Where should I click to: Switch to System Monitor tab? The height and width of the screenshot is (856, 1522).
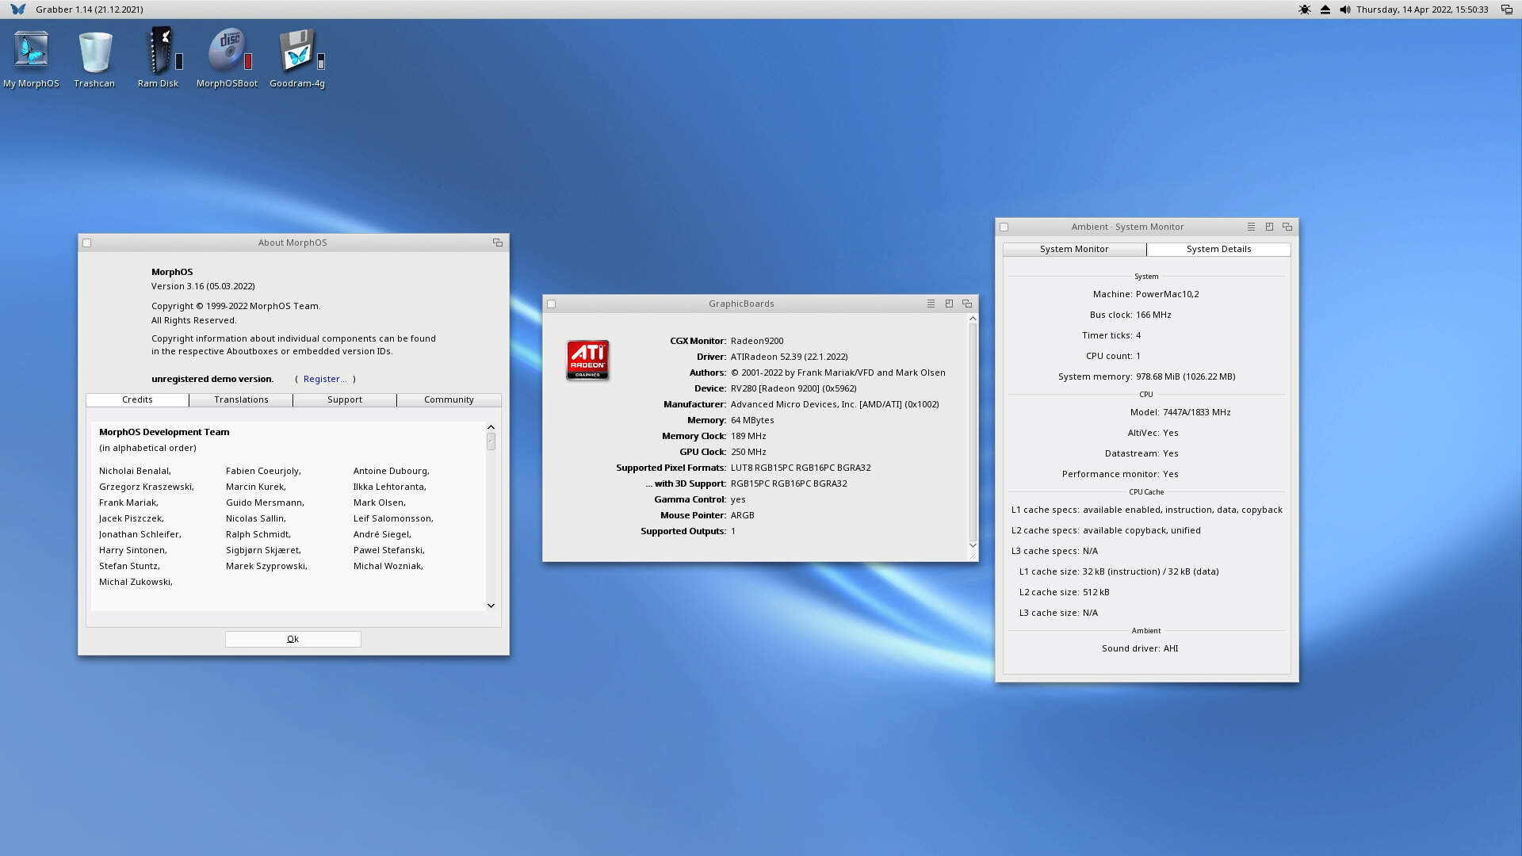[x=1074, y=249]
